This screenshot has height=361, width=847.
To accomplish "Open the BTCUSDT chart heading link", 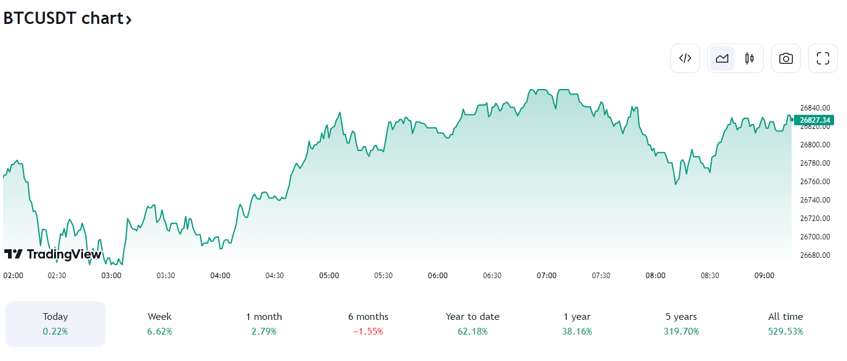I will [63, 18].
